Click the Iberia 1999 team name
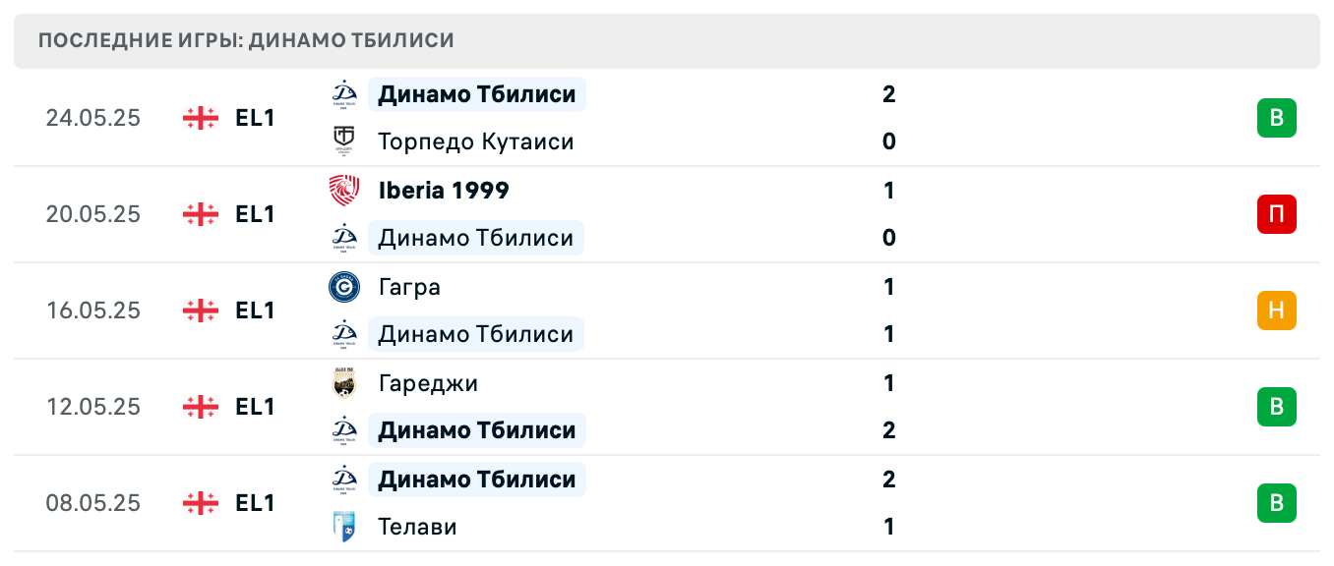 [444, 190]
